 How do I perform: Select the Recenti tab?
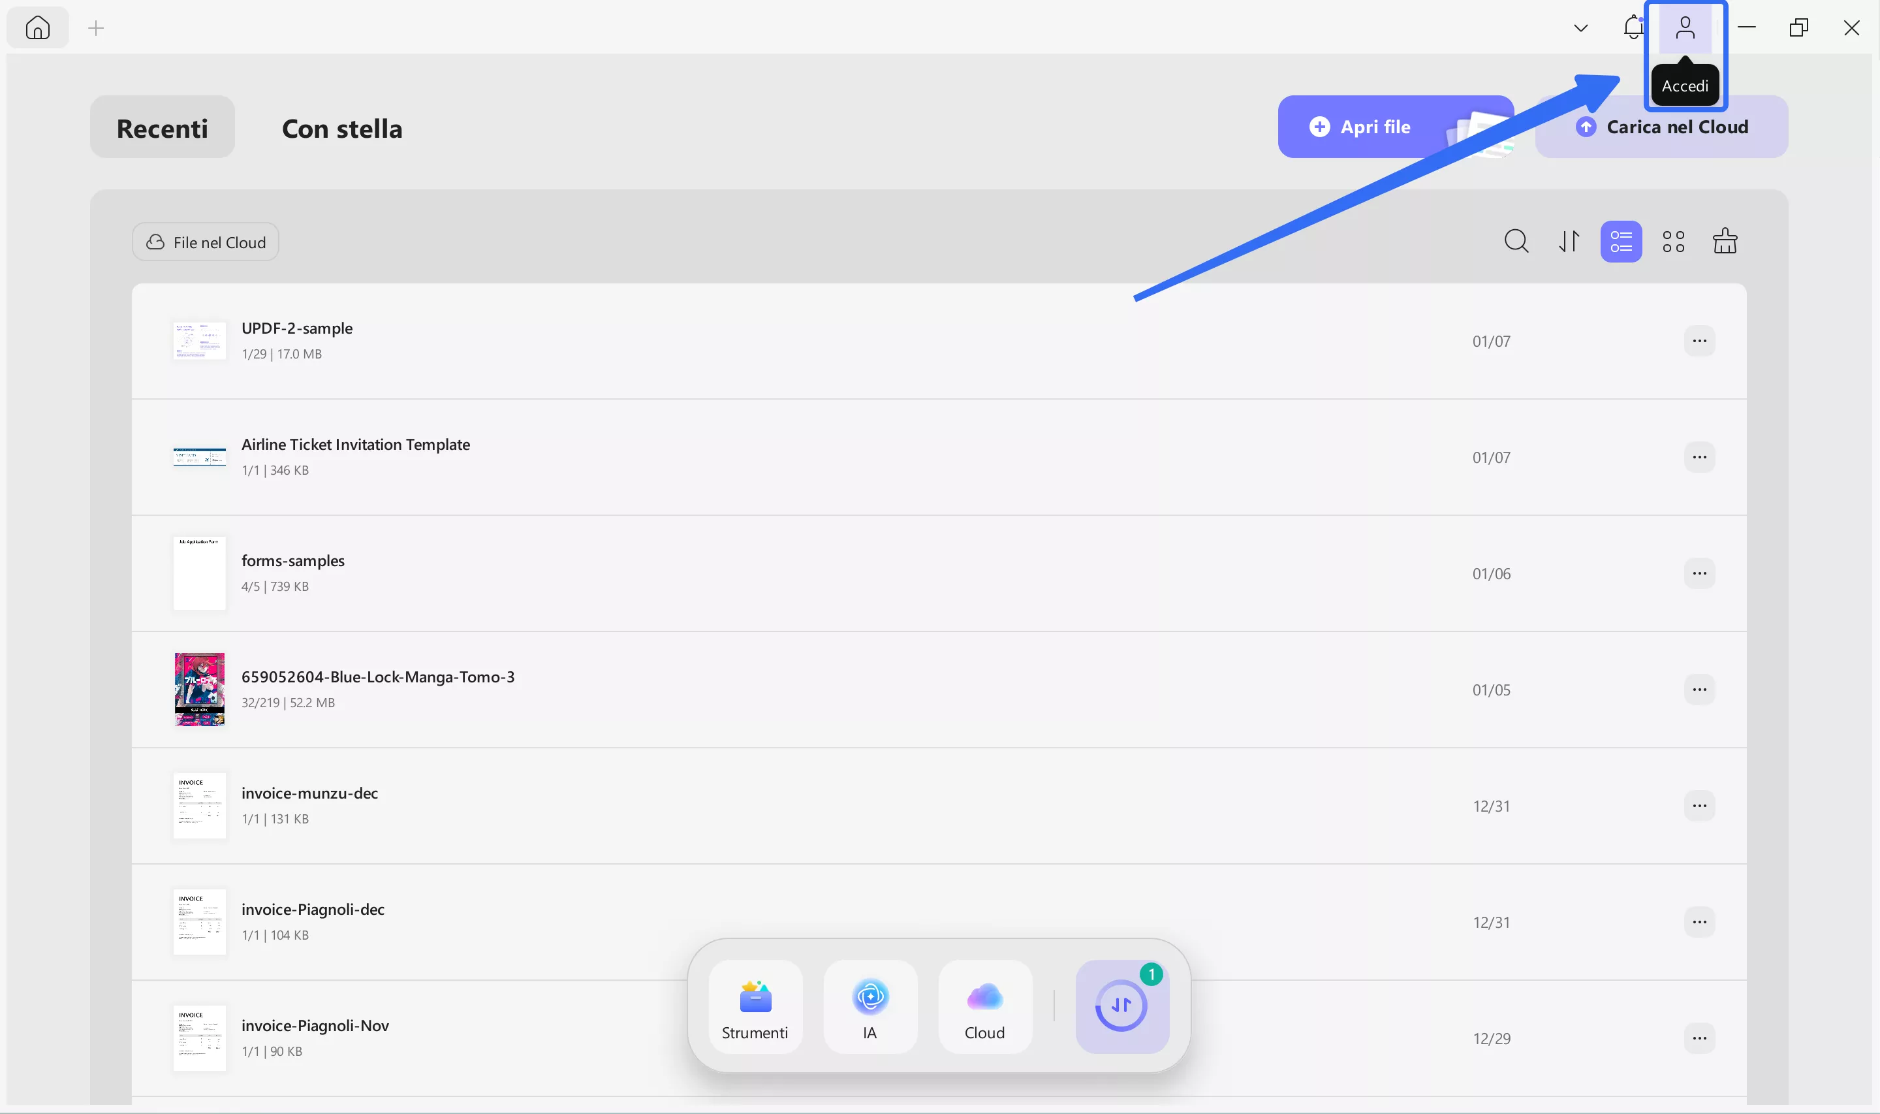coord(162,129)
